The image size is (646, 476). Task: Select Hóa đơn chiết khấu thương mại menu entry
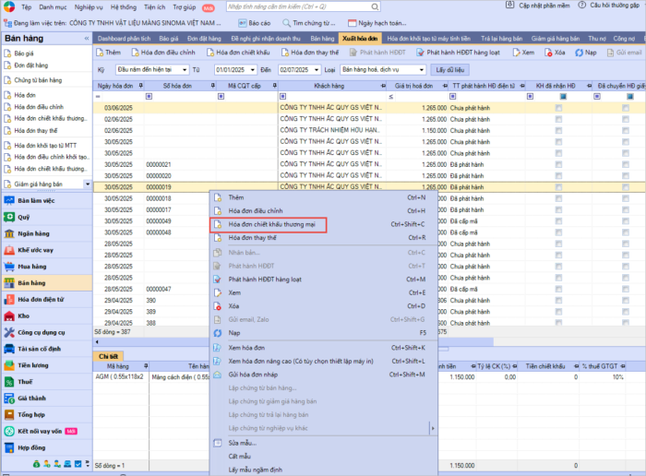click(x=274, y=224)
